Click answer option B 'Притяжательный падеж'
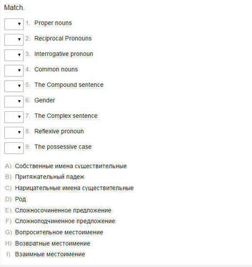 coord(50,177)
